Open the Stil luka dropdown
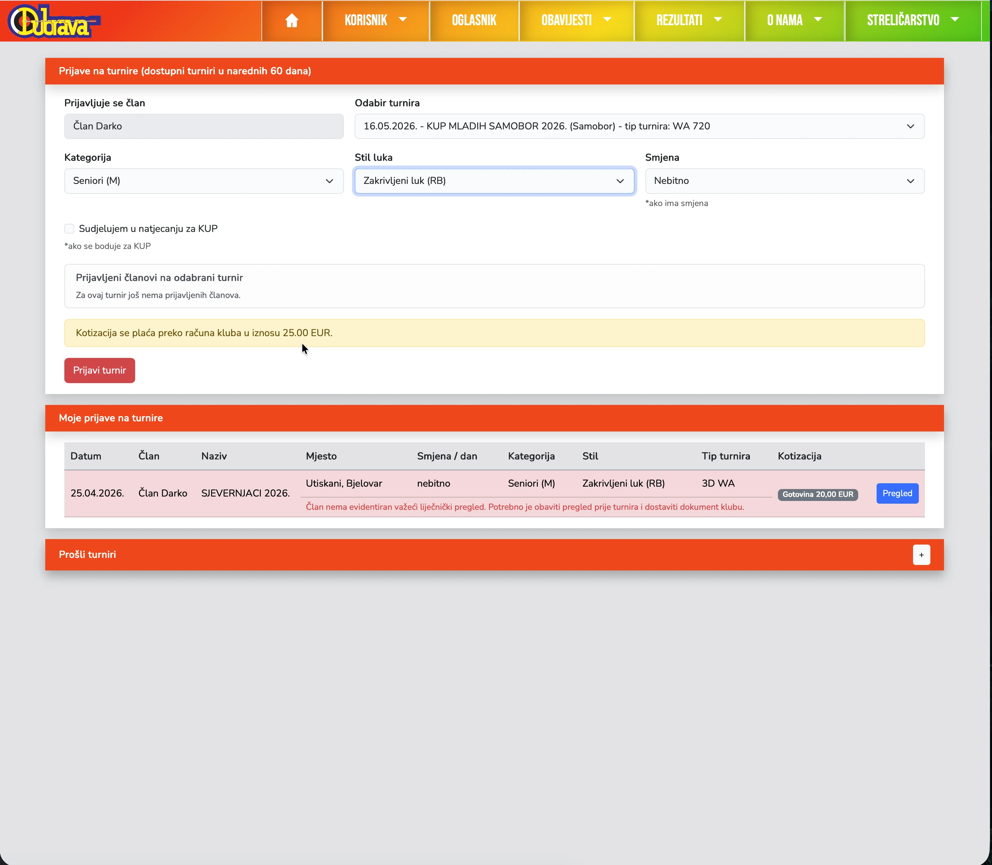The height and width of the screenshot is (865, 992). (494, 181)
